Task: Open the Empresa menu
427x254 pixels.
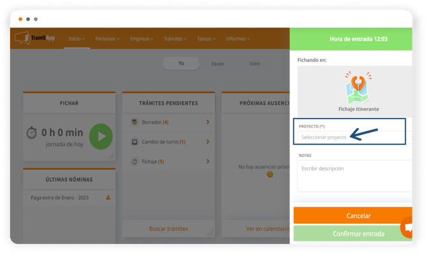Action: [x=141, y=39]
